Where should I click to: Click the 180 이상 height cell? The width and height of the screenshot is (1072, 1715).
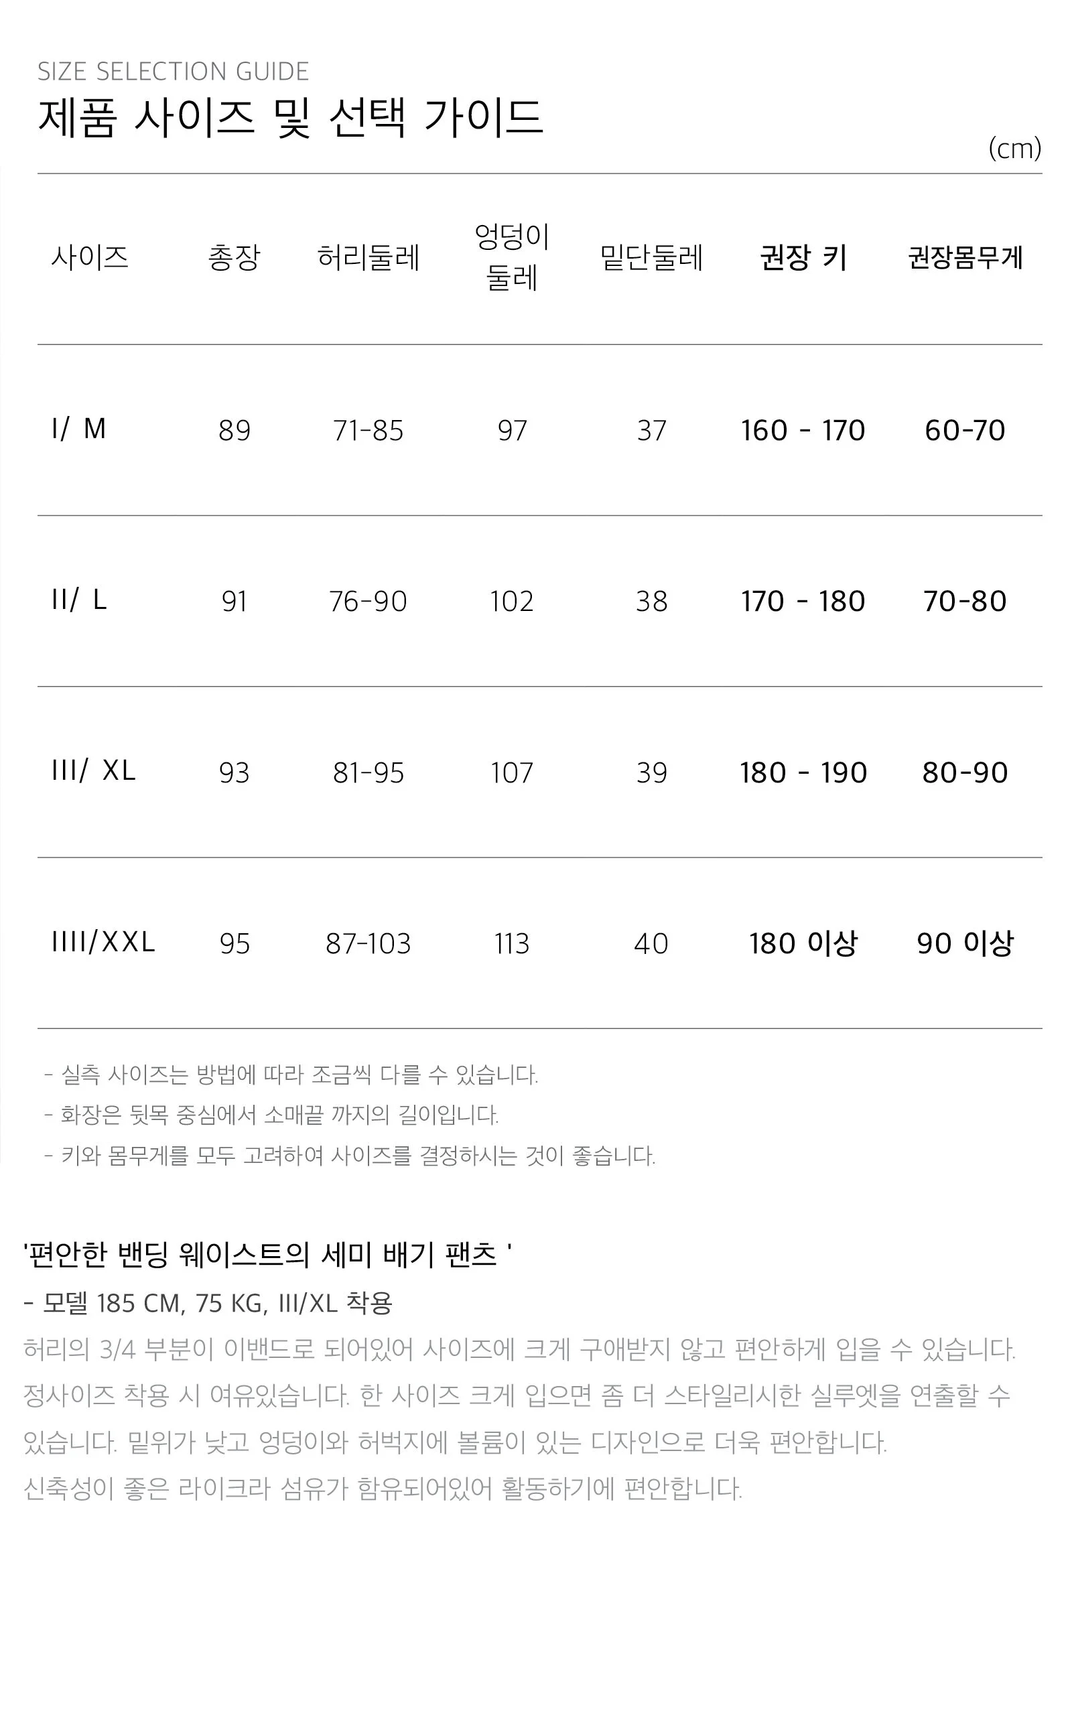tap(803, 943)
